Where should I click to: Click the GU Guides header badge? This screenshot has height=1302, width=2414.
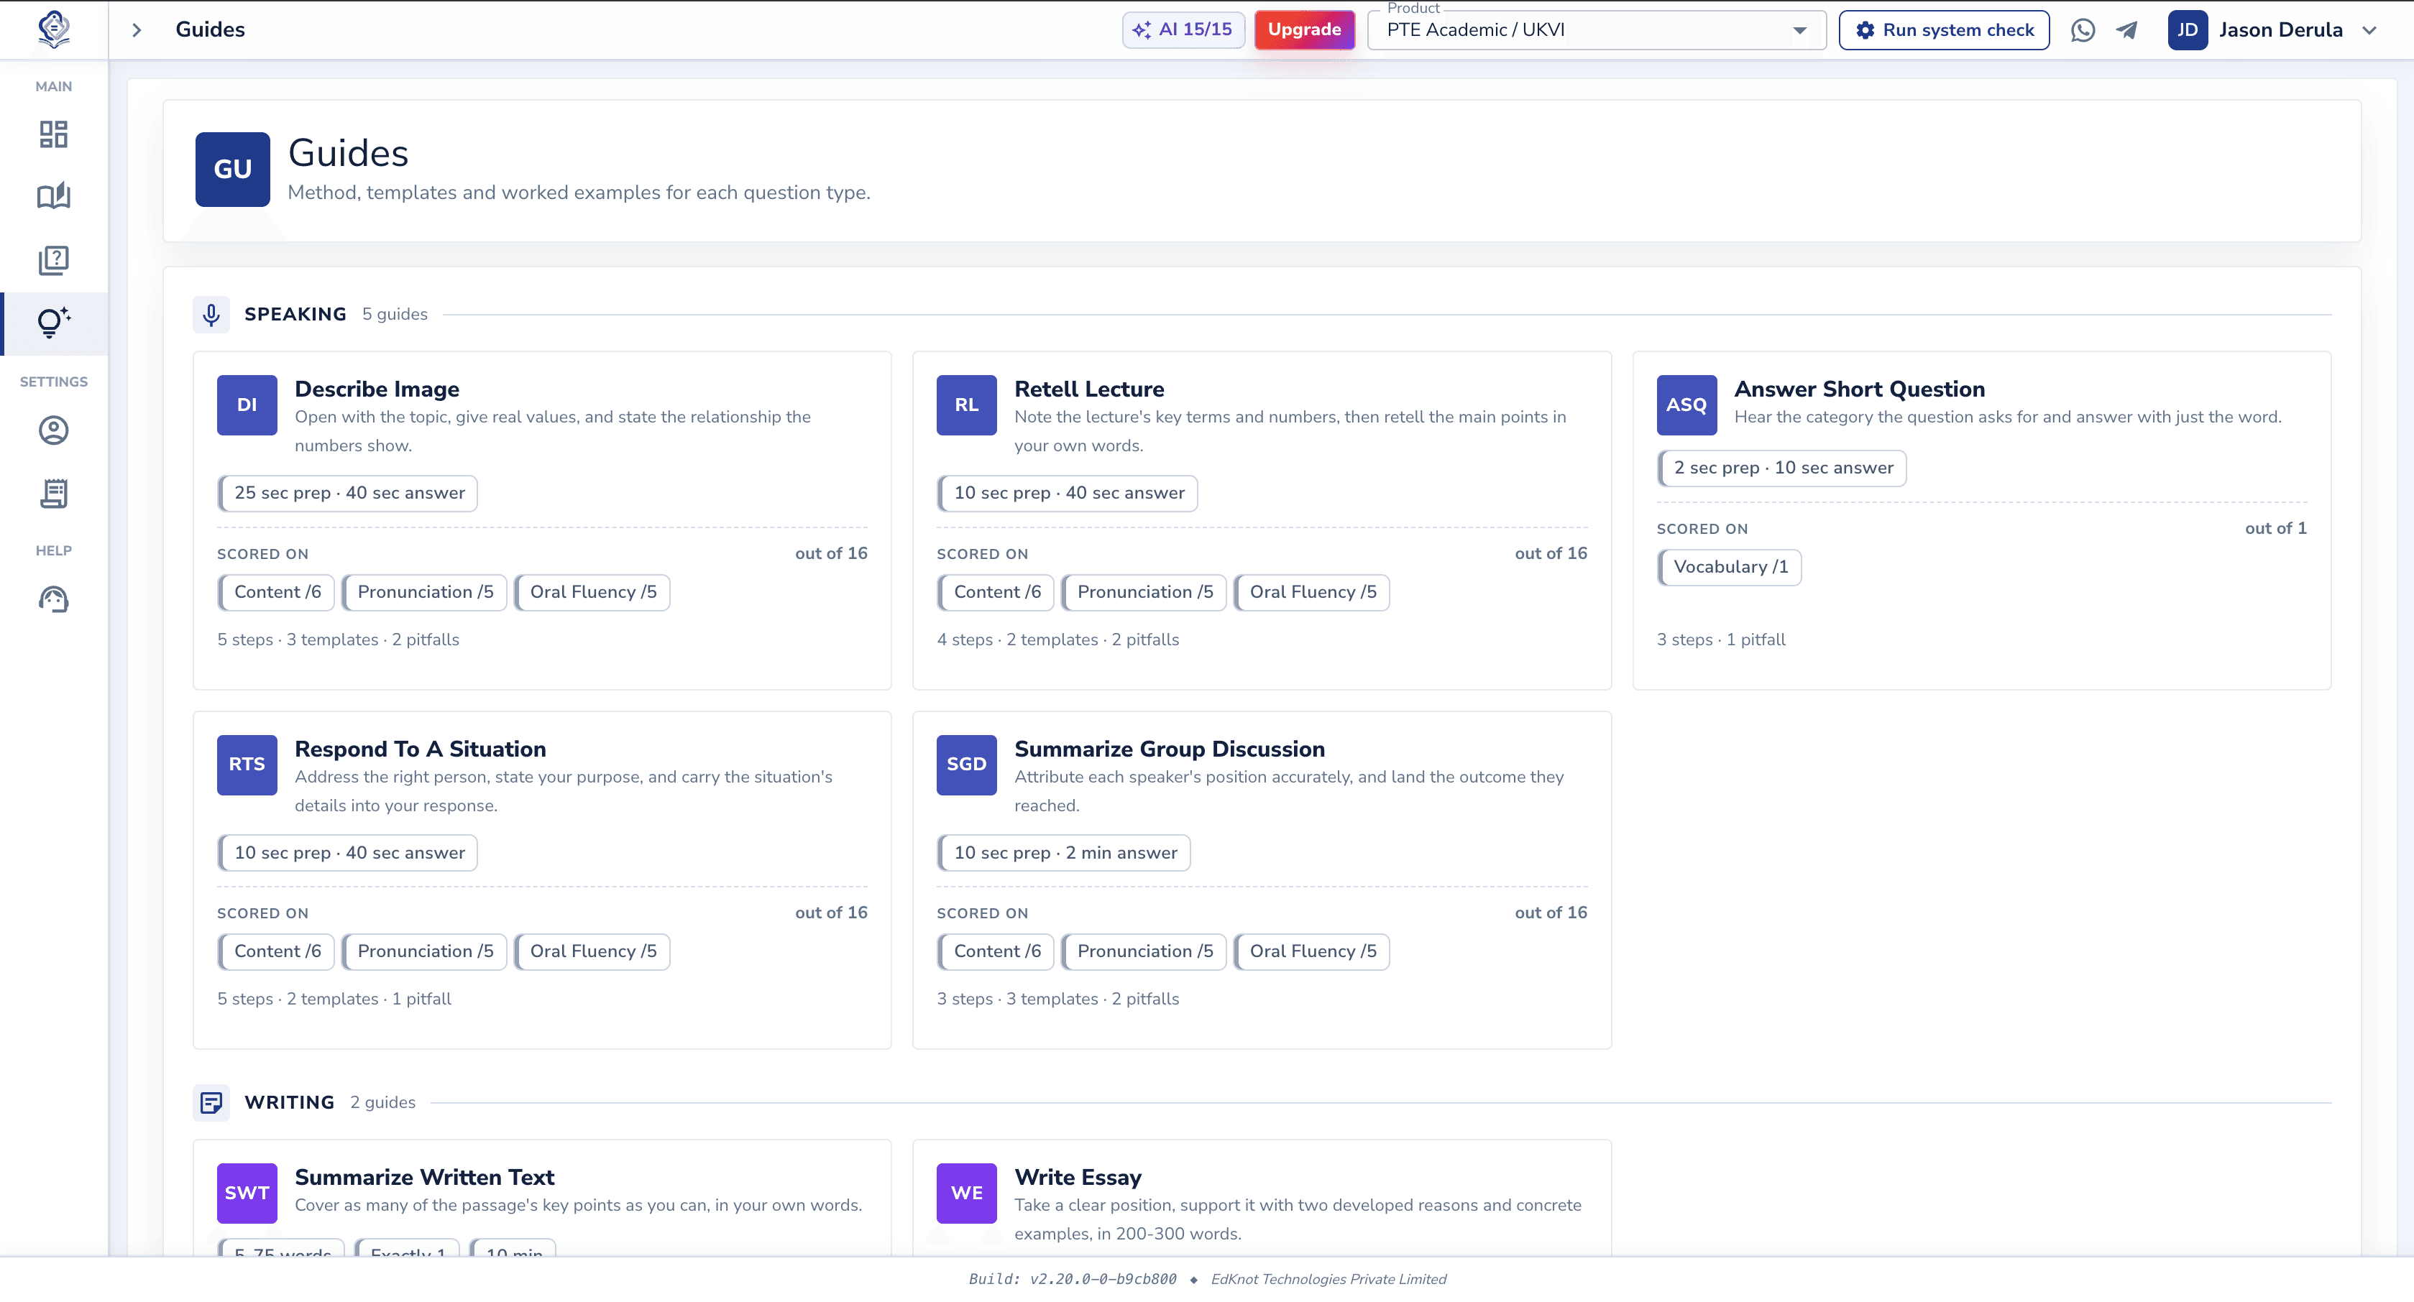coord(232,169)
